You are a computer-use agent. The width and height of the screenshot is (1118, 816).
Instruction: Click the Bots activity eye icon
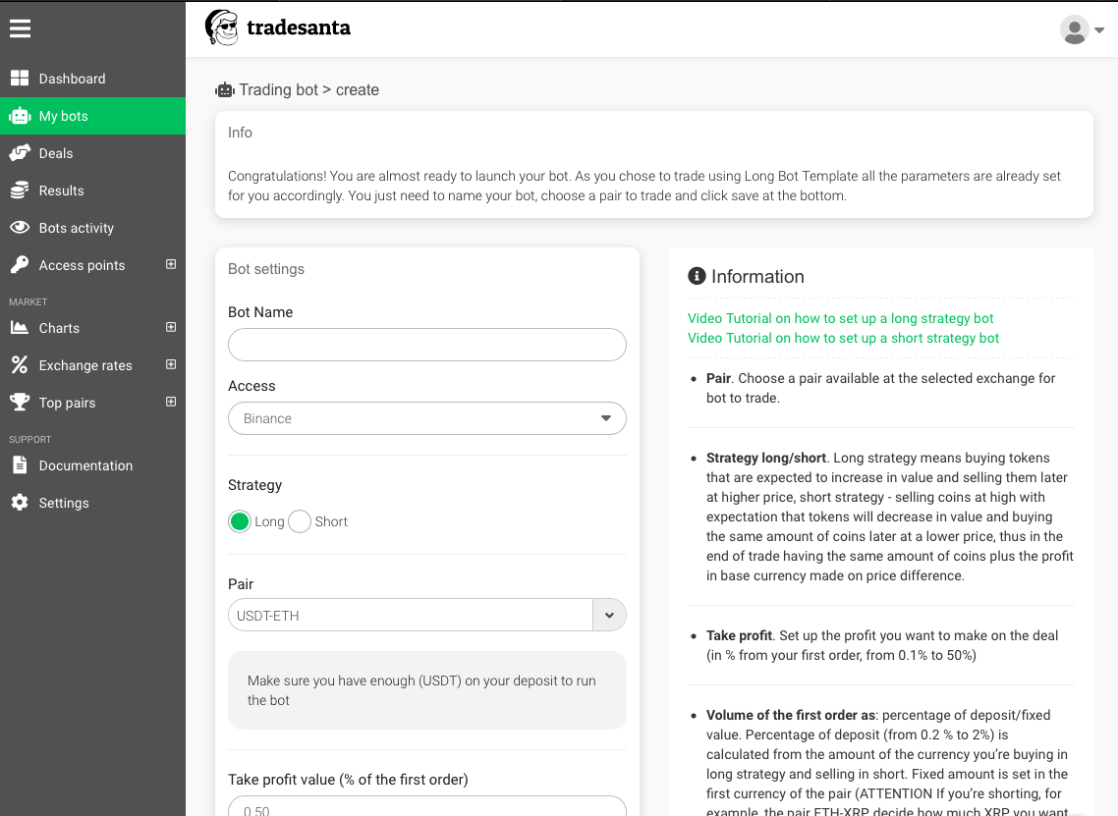(20, 228)
